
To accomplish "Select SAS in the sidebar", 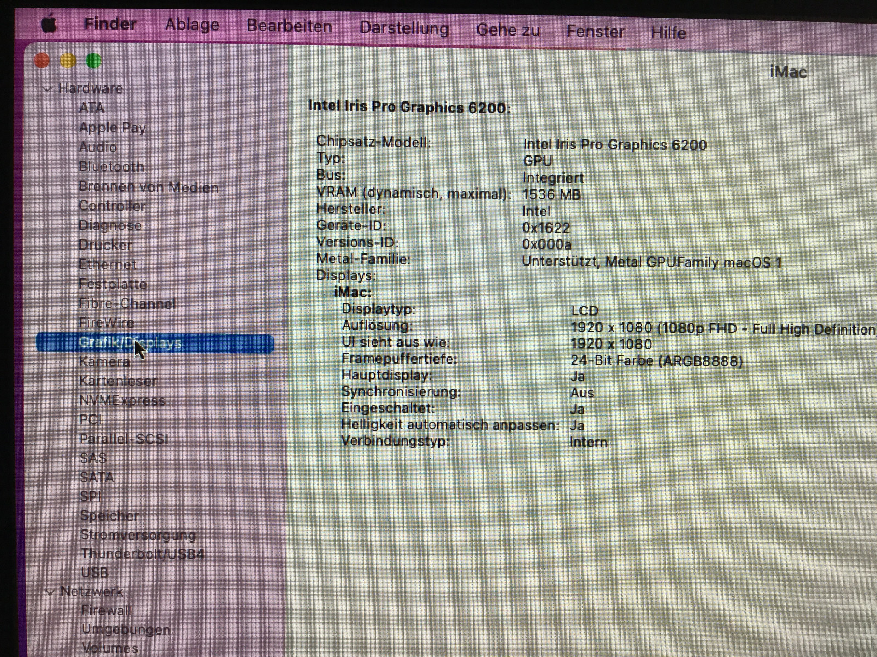I will point(93,458).
